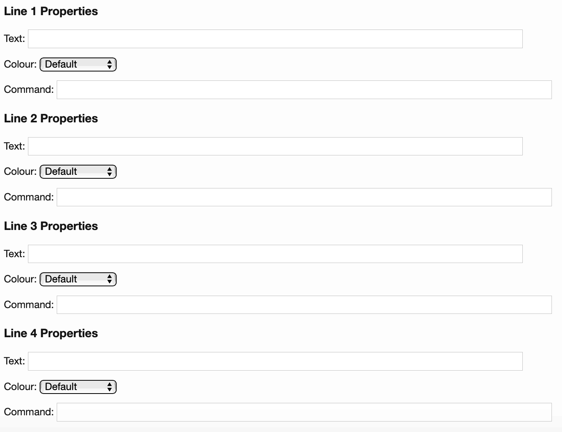Open the Line 3 Colour selector
Screen dimensions: 562x432
[x=78, y=279]
